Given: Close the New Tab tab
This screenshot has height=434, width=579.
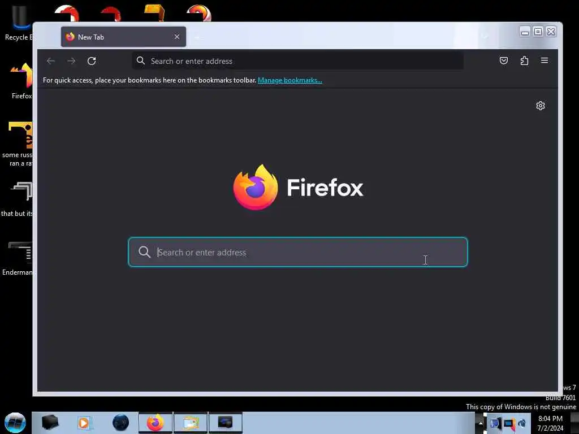Looking at the screenshot, I should pos(177,37).
